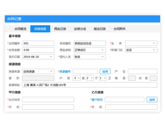
Task: Click the blue 客户姓名 label link
Action: coord(97,100)
